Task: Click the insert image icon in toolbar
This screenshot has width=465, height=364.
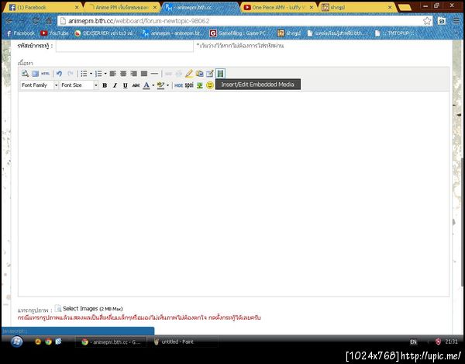Action: pos(200,74)
